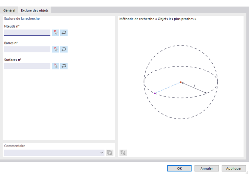Click the Appliquer button

click(x=234, y=168)
